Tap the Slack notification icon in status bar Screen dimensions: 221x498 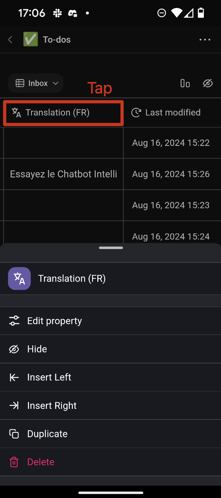pyautogui.click(x=57, y=13)
